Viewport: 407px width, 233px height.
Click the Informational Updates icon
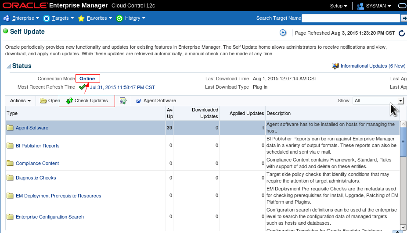[x=335, y=66]
